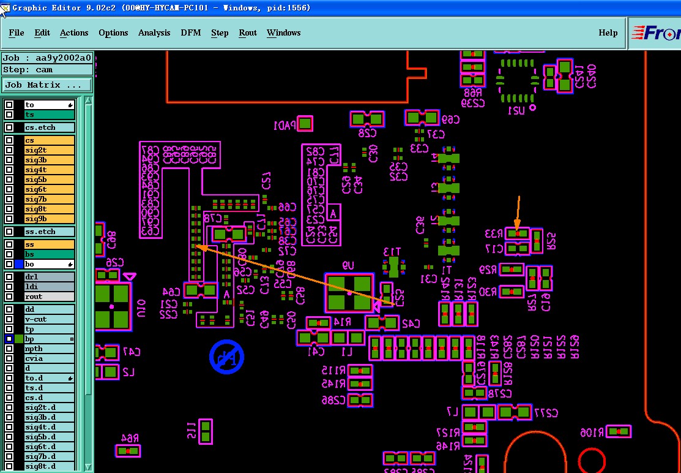
Task: Click the blue prohibited symbol on the canvas
Action: point(226,357)
